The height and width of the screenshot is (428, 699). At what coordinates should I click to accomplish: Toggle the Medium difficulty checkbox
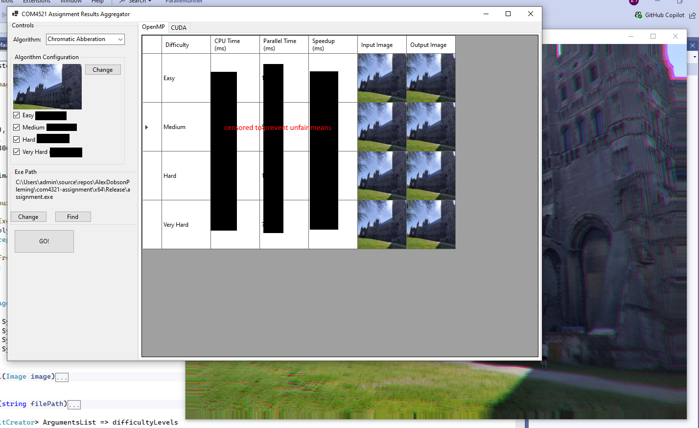17,128
